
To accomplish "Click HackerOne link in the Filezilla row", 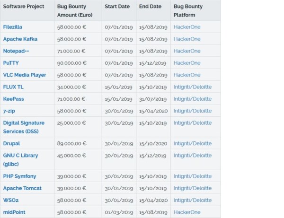I will [186, 27].
